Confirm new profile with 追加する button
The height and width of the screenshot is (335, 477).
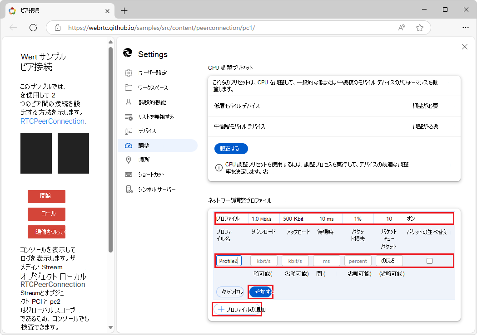click(x=260, y=292)
